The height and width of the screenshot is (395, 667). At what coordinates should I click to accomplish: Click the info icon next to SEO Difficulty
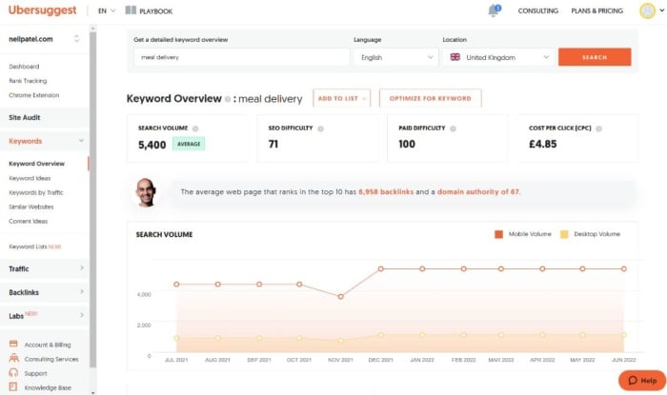tap(320, 128)
